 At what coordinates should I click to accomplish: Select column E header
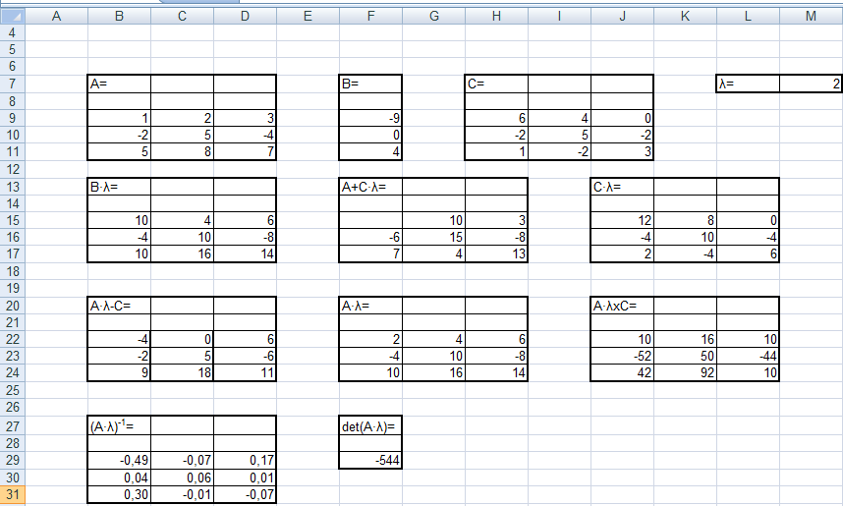[309, 16]
